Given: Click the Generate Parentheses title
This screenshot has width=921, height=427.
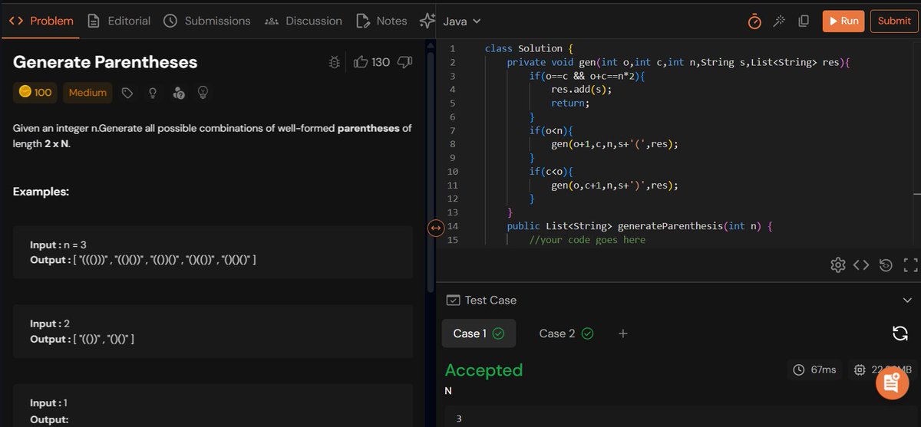Looking at the screenshot, I should click(x=105, y=62).
